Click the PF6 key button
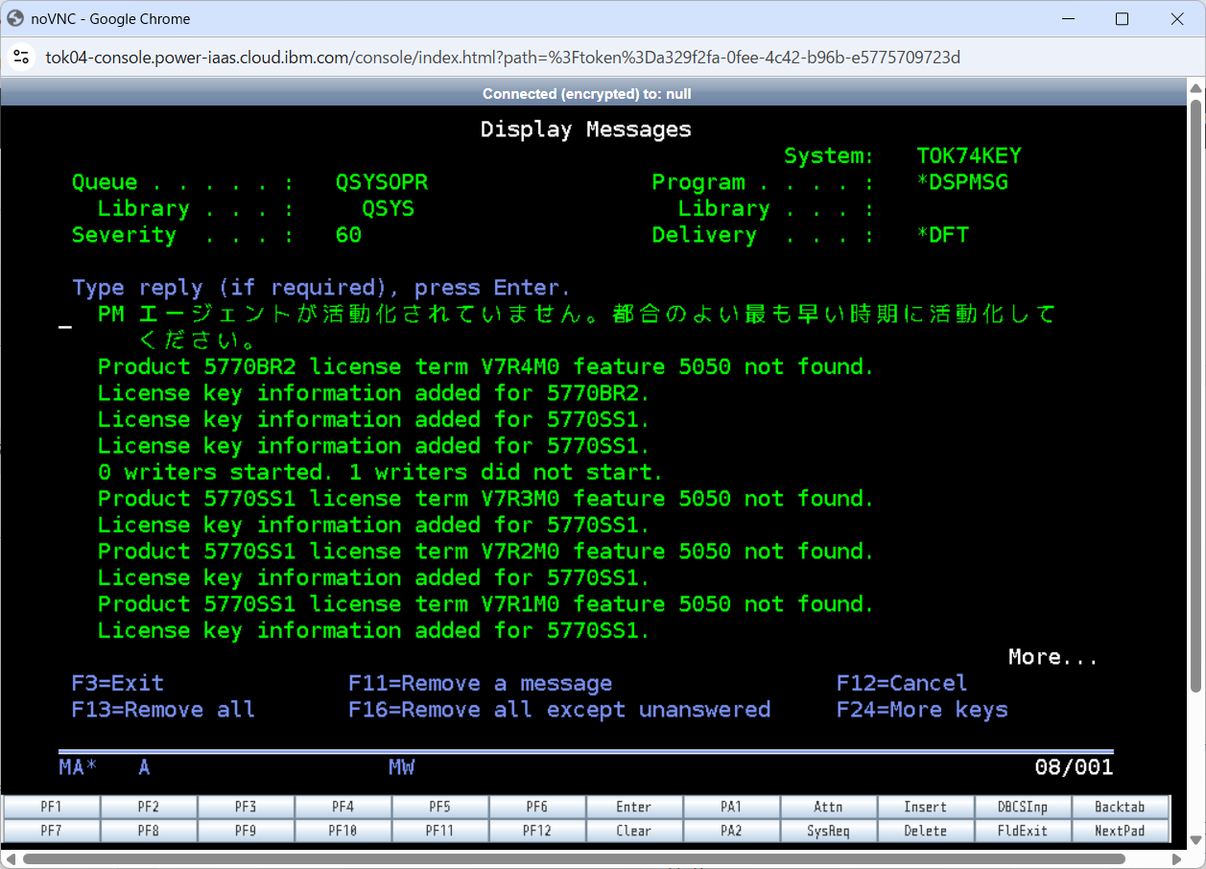This screenshot has height=869, width=1206. tap(537, 807)
